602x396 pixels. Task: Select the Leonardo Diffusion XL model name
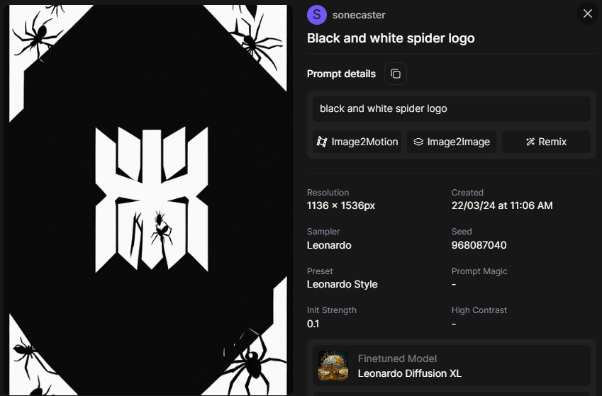point(402,373)
